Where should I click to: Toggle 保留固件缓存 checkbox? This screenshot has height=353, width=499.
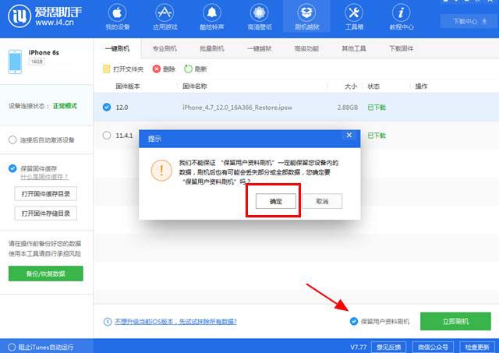pyautogui.click(x=12, y=168)
